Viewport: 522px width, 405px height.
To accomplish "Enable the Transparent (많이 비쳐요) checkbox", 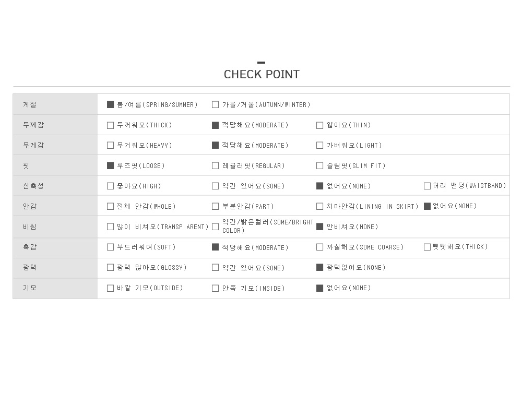I will [110, 227].
